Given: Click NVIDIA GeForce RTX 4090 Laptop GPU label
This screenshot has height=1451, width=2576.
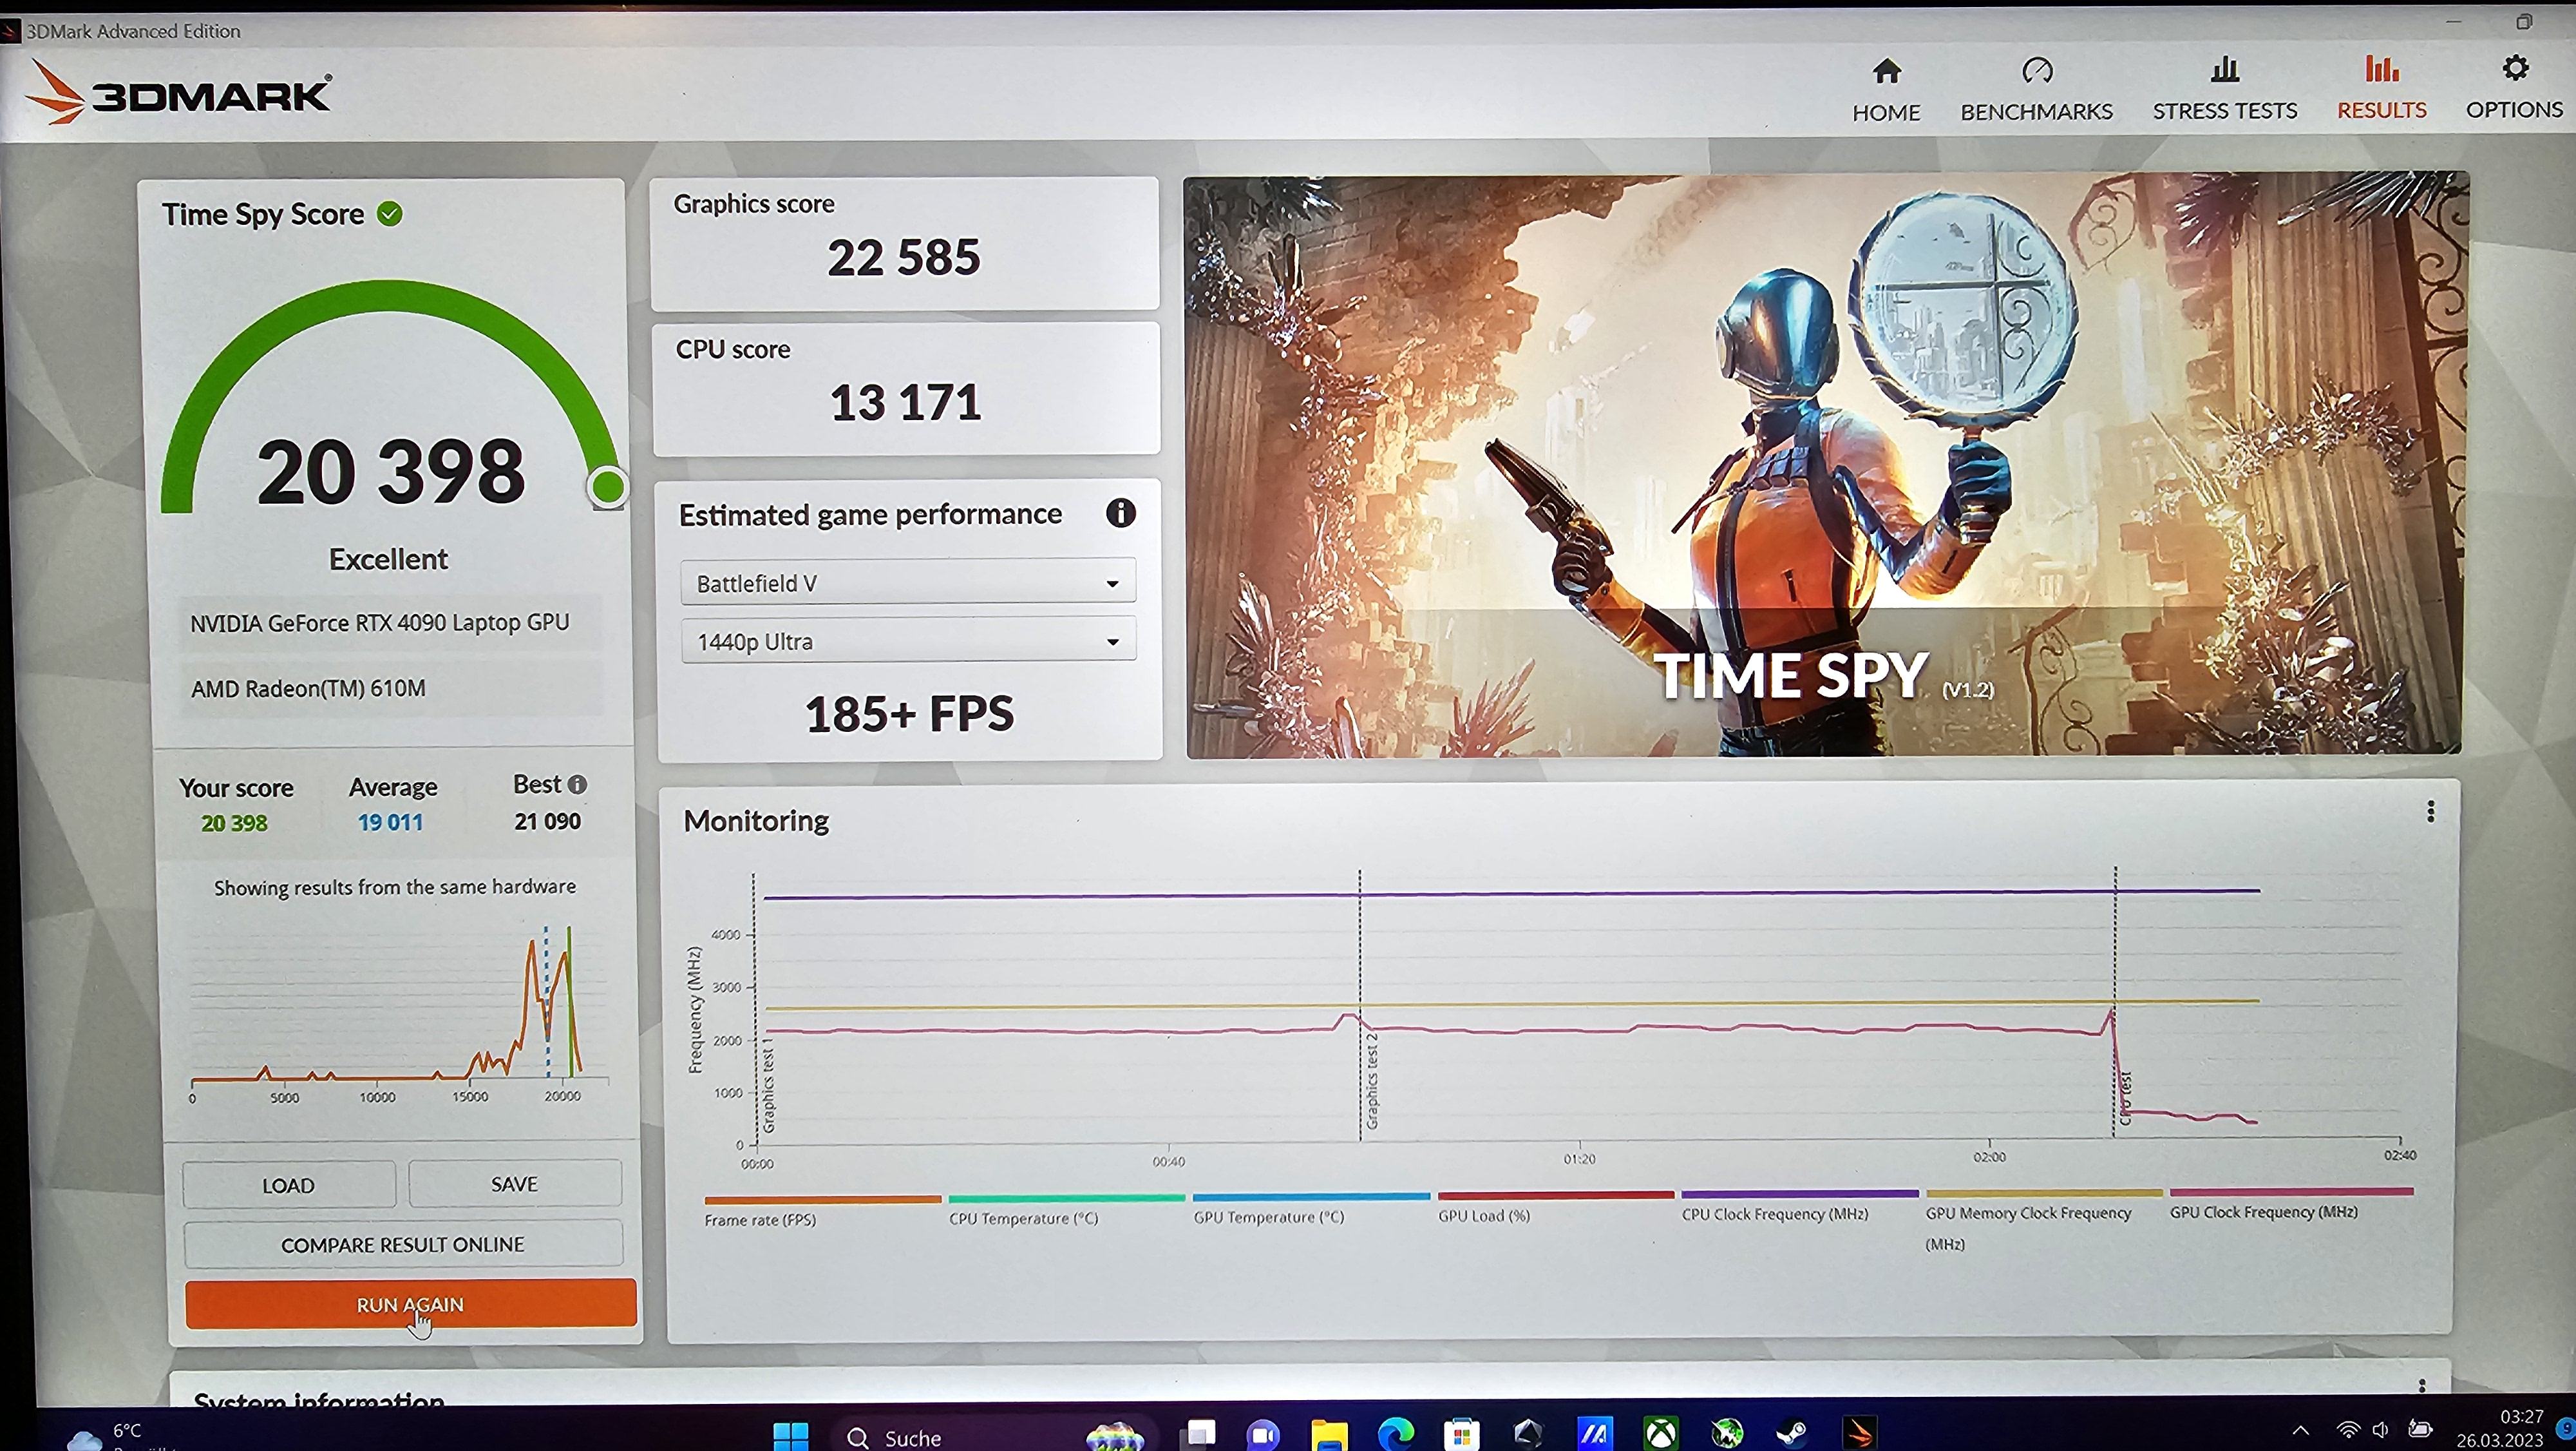Looking at the screenshot, I should point(380,622).
